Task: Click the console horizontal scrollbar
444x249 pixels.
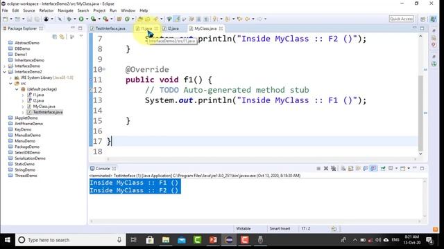Action: coord(255,221)
